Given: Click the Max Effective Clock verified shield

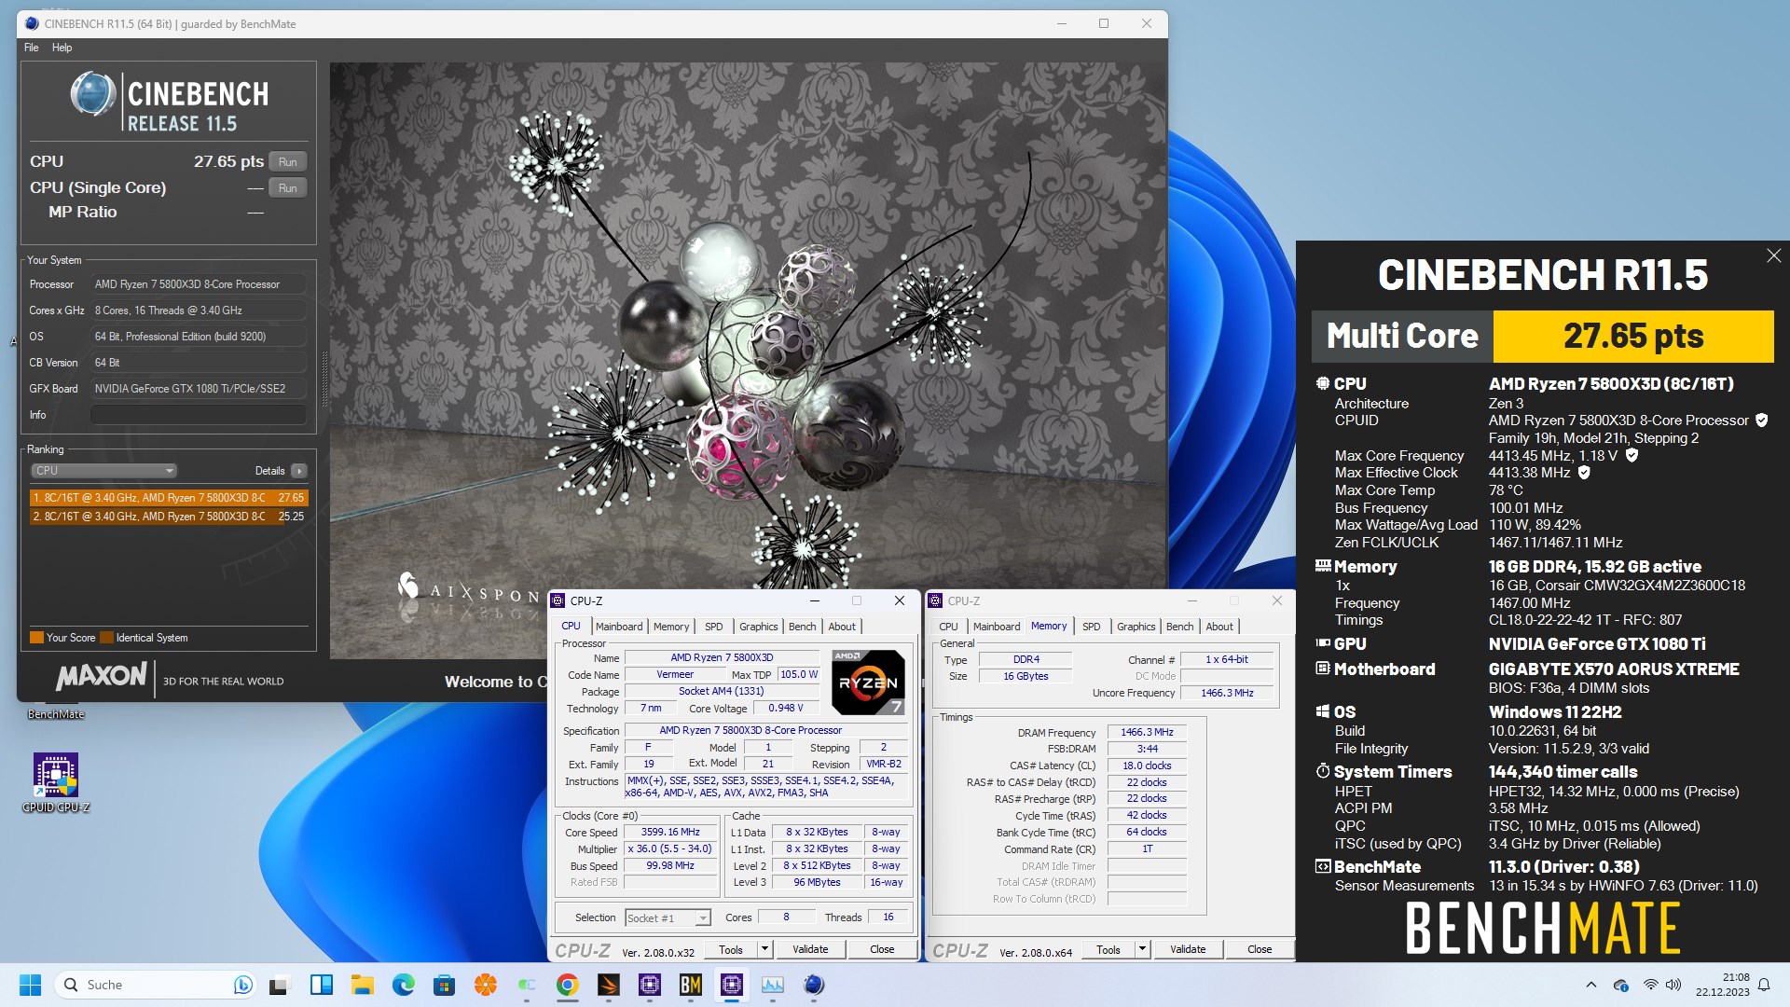Looking at the screenshot, I should click(1584, 473).
